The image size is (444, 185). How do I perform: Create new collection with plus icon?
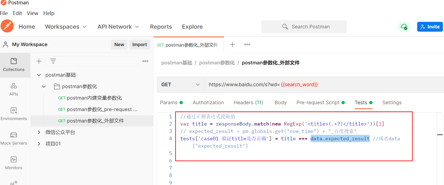click(39, 61)
